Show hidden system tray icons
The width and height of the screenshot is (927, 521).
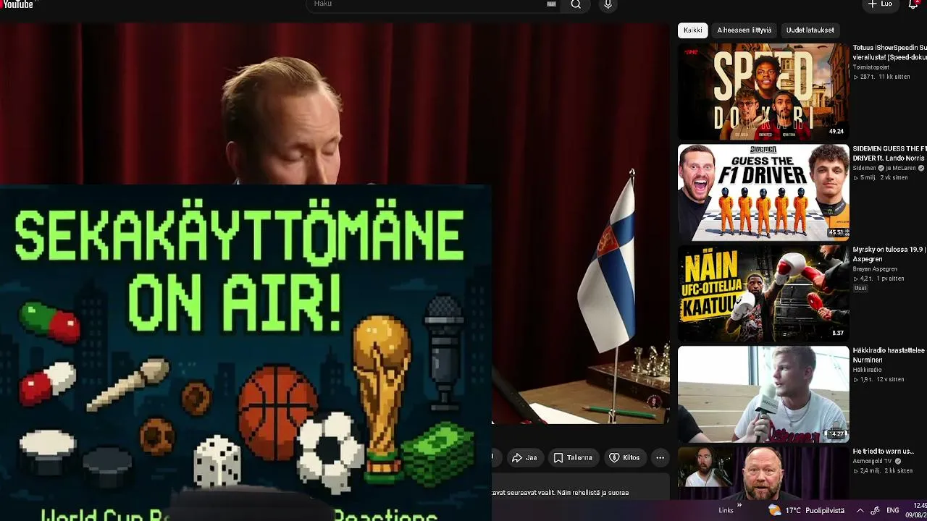click(860, 510)
